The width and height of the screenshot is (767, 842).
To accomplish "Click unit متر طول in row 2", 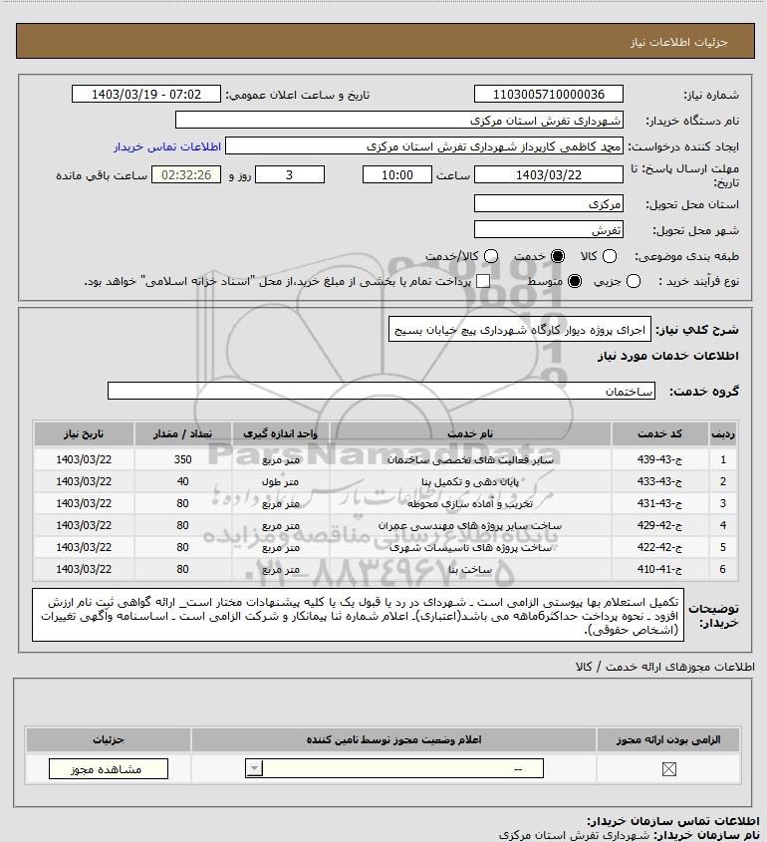I will [280, 481].
